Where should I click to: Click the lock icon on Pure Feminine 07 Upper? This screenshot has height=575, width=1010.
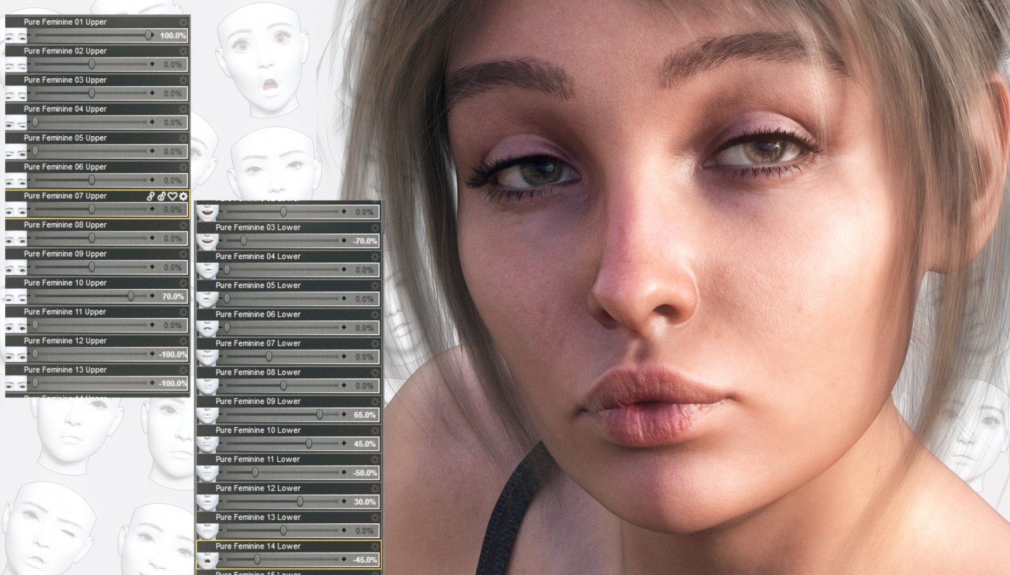(162, 196)
